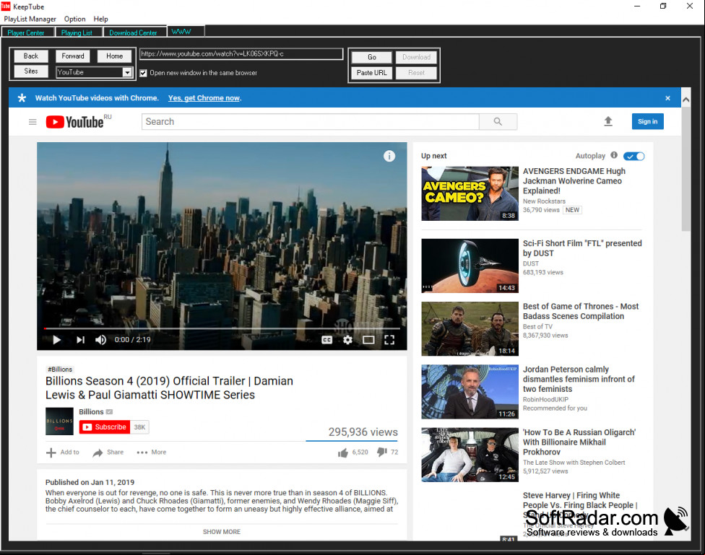
Task: Open the PlayList Manager menu
Action: (x=30, y=19)
